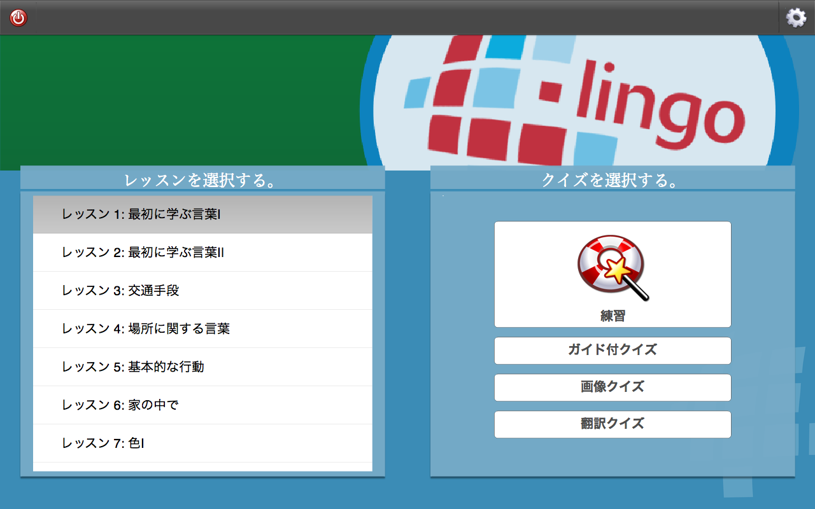Select レッスン 5: 基本的な行動
815x509 pixels.
(202, 367)
